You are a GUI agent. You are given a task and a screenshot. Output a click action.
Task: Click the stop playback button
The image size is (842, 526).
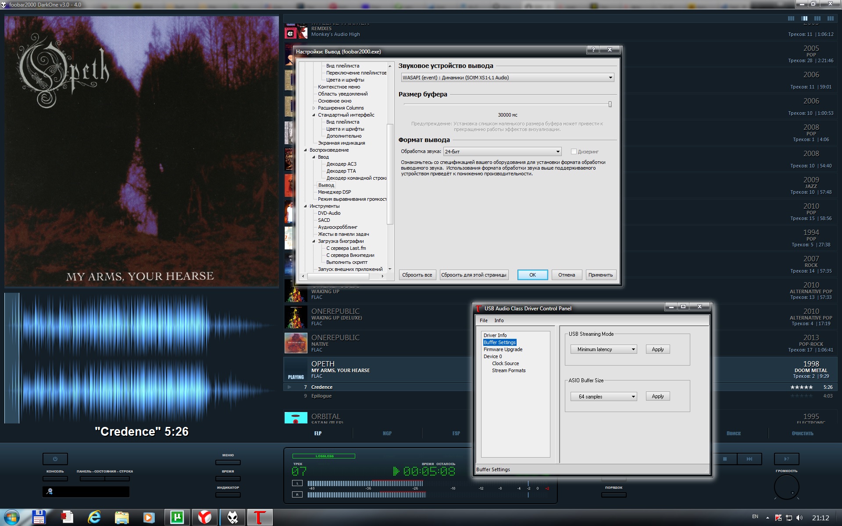click(x=725, y=459)
